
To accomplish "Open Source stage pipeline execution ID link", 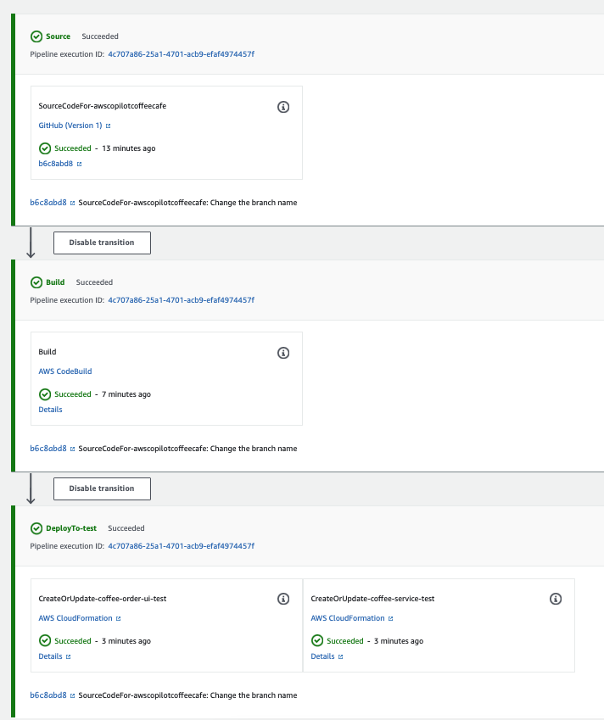I will 181,54.
